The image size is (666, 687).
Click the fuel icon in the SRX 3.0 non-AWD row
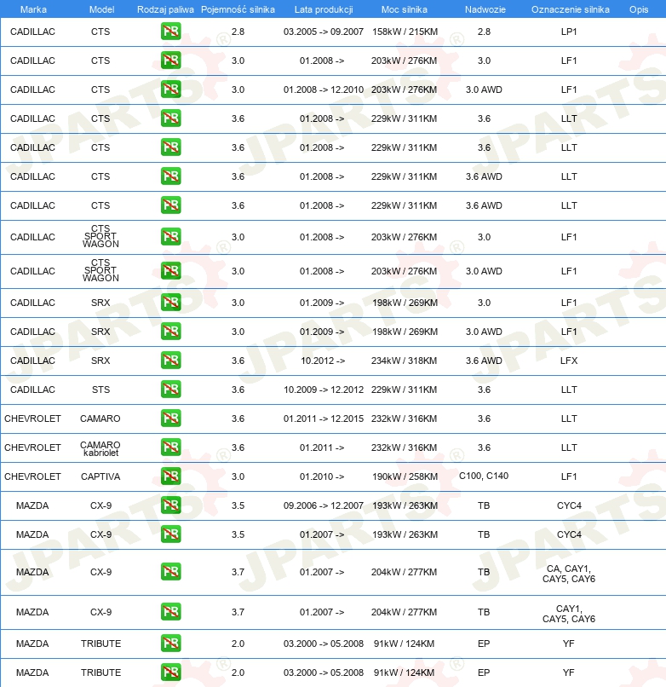pos(171,303)
